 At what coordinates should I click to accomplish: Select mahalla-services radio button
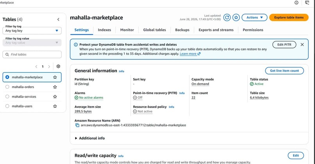click(x=7, y=96)
